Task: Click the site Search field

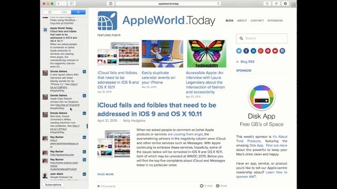Action: (262, 38)
